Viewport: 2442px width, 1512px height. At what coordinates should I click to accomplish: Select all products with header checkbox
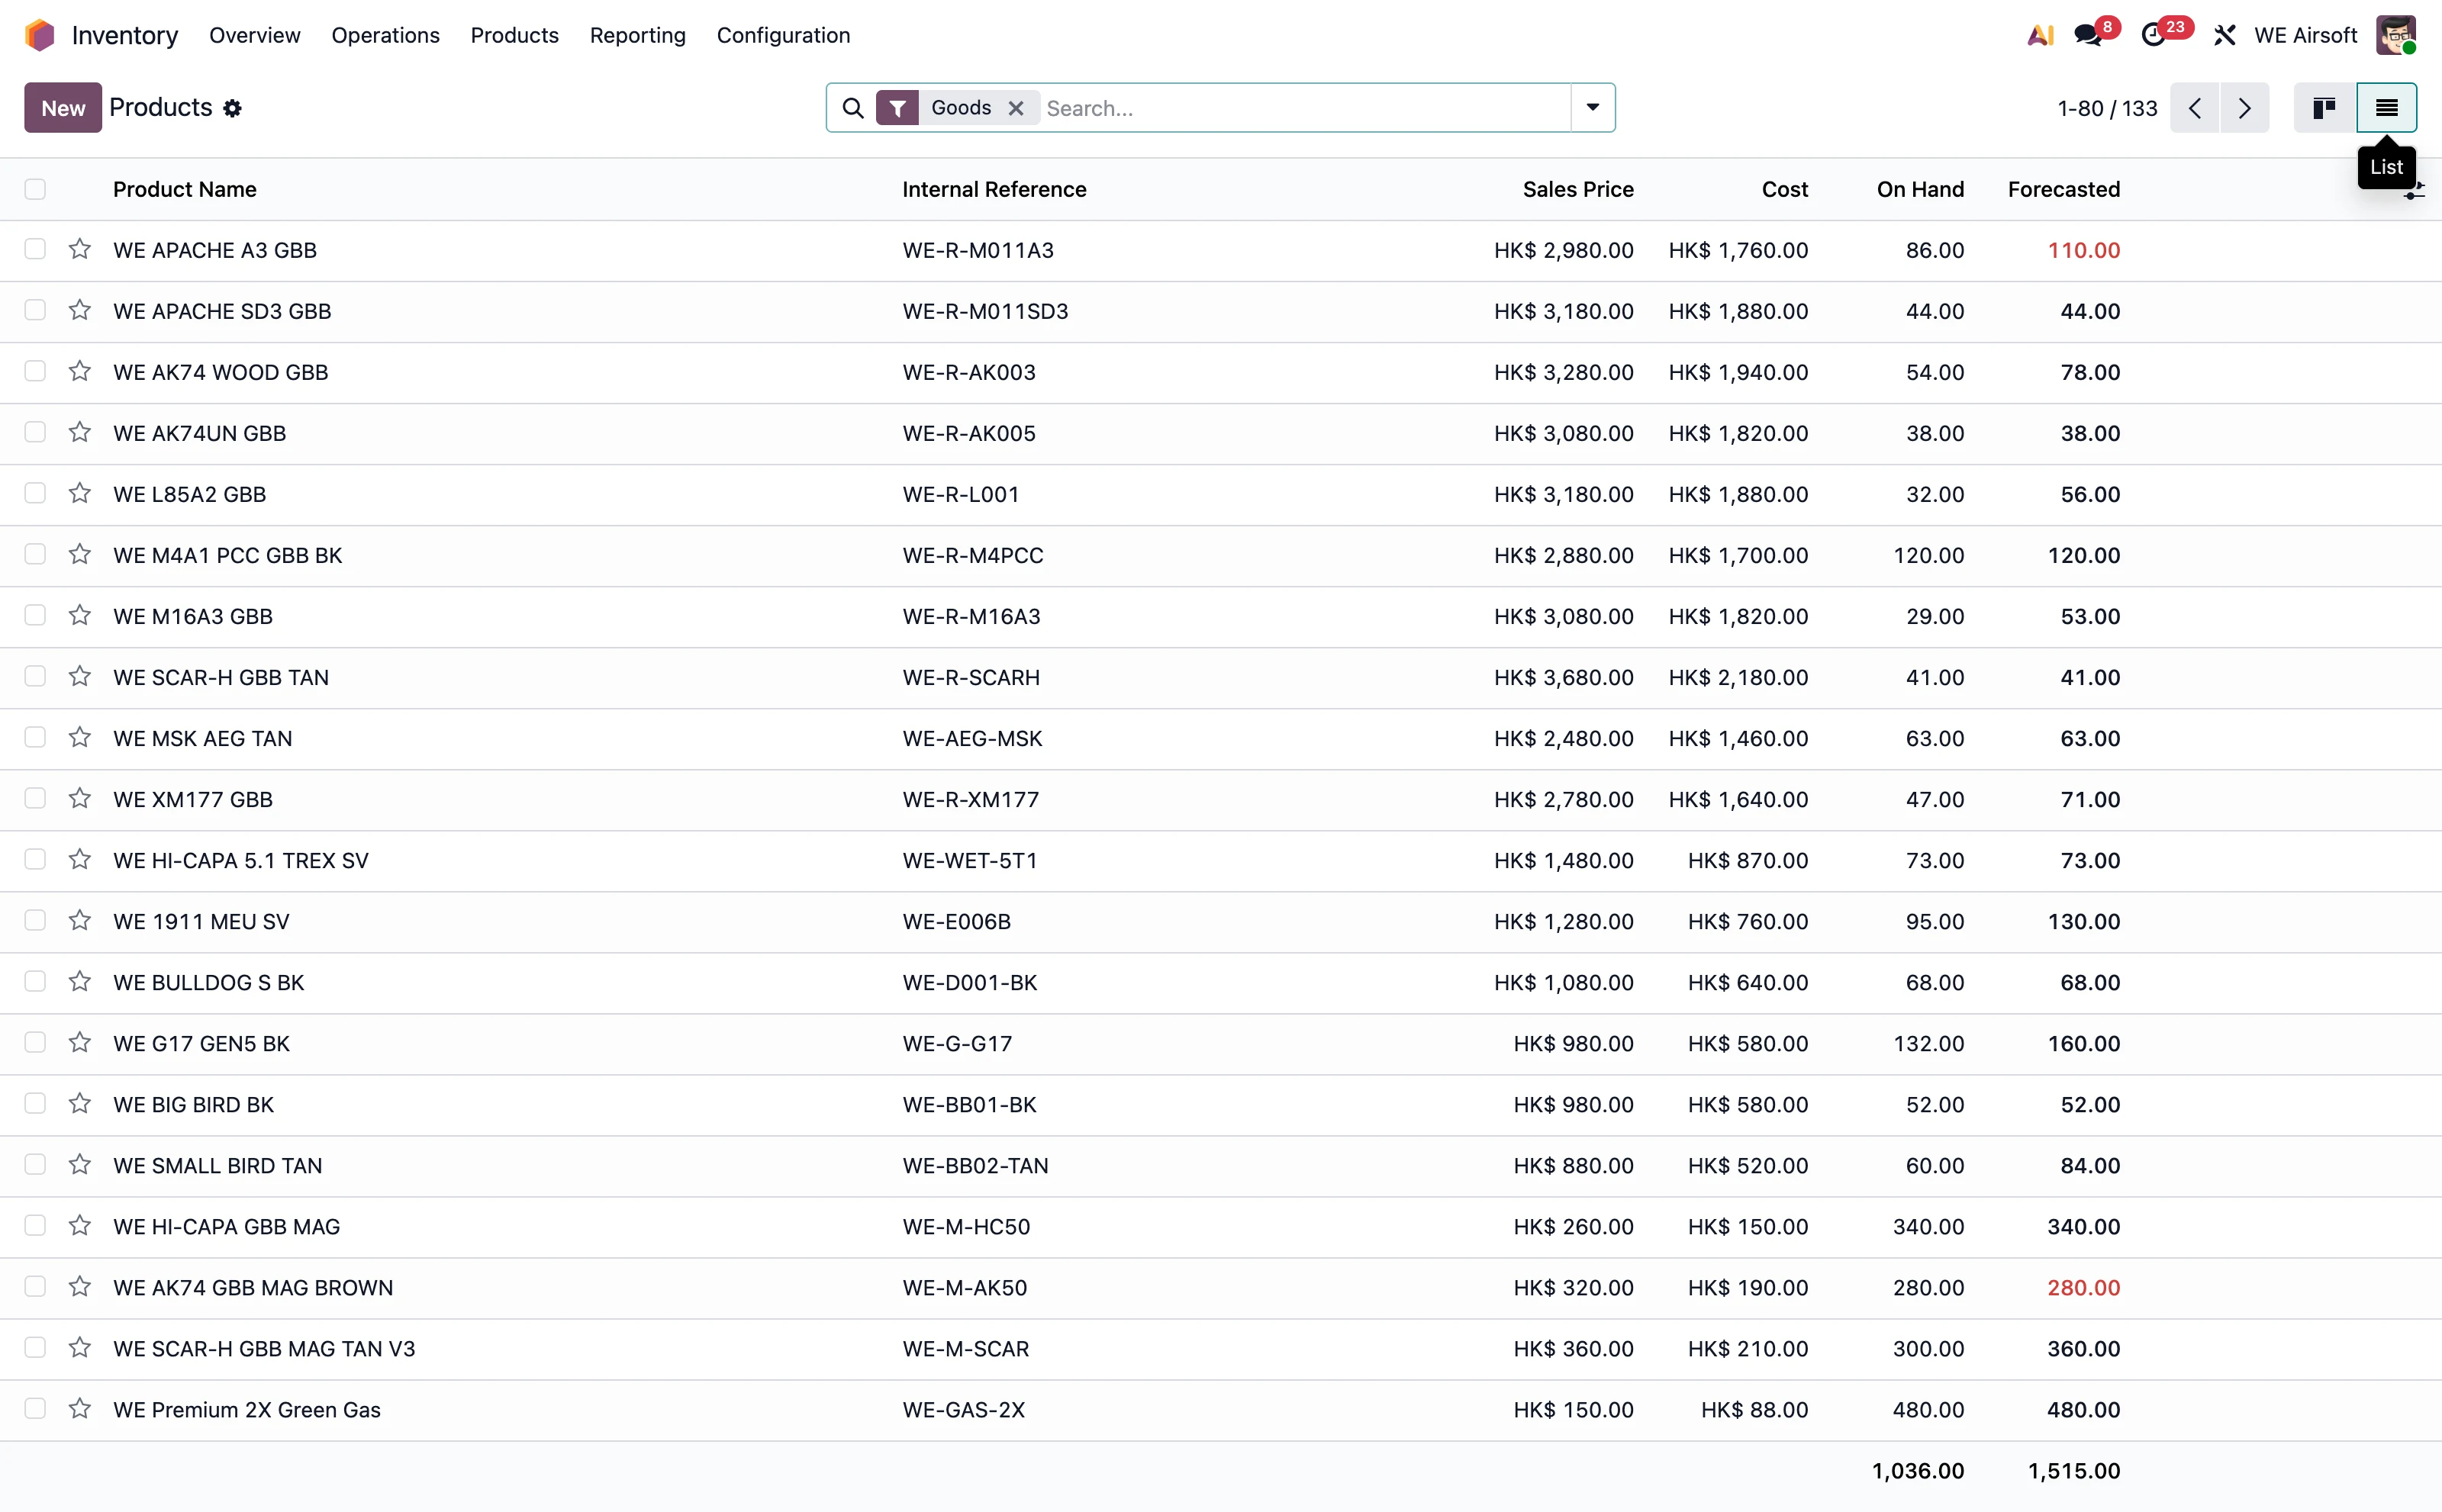pos(35,189)
